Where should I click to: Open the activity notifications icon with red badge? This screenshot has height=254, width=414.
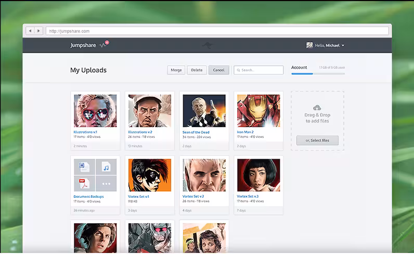click(104, 44)
